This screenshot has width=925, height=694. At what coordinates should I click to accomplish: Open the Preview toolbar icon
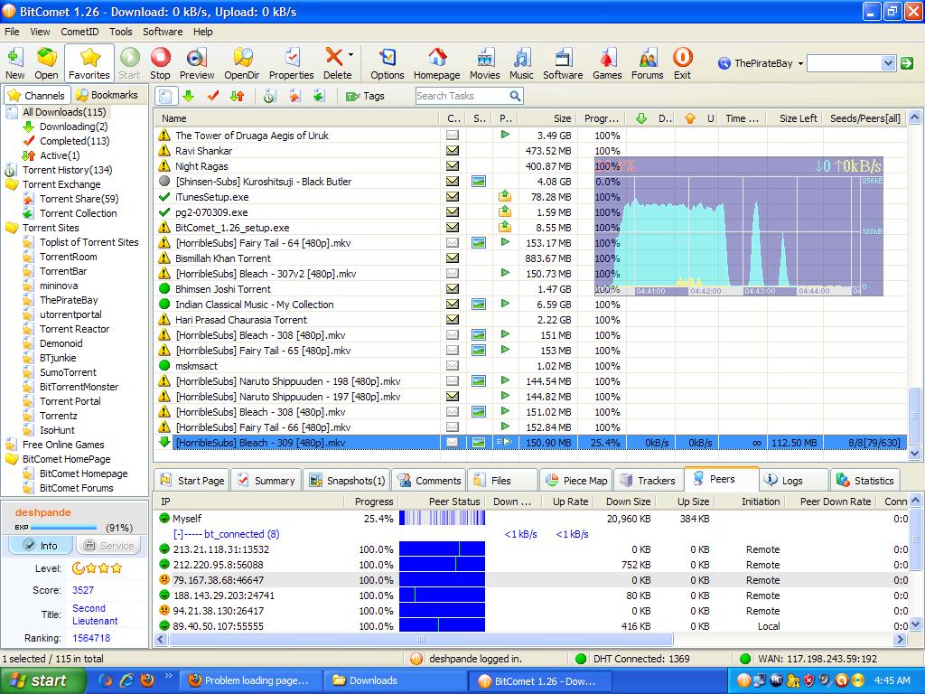(197, 63)
